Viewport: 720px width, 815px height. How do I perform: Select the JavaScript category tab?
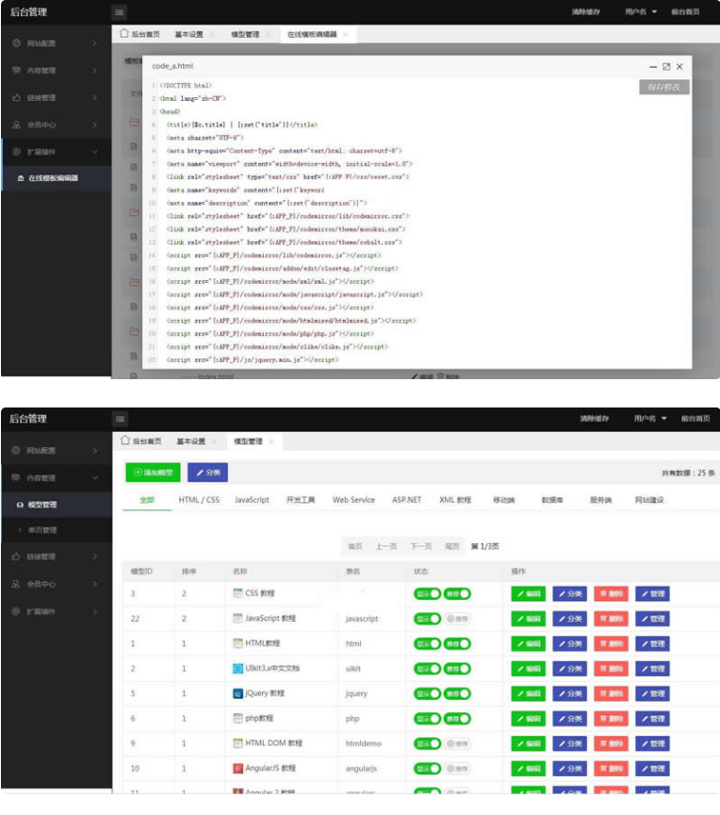252,500
